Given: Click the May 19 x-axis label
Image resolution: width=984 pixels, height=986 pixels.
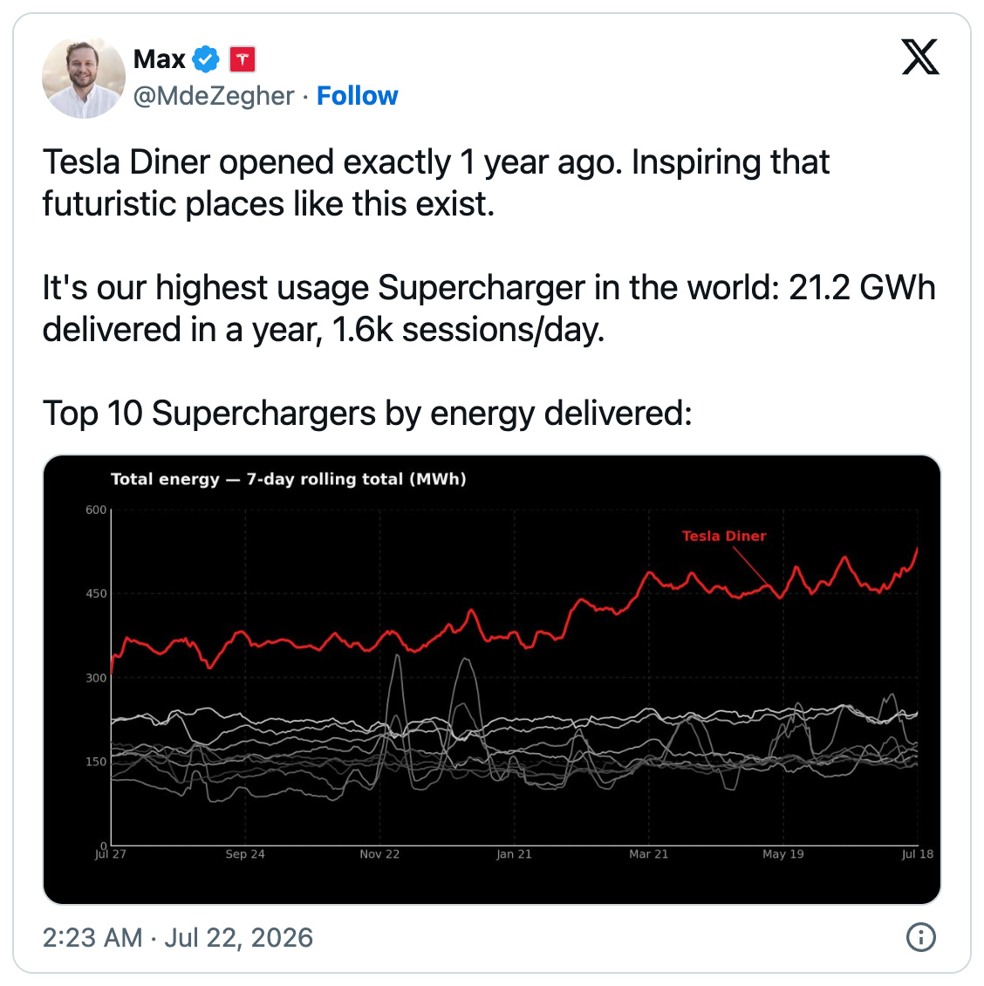Looking at the screenshot, I should [x=782, y=854].
